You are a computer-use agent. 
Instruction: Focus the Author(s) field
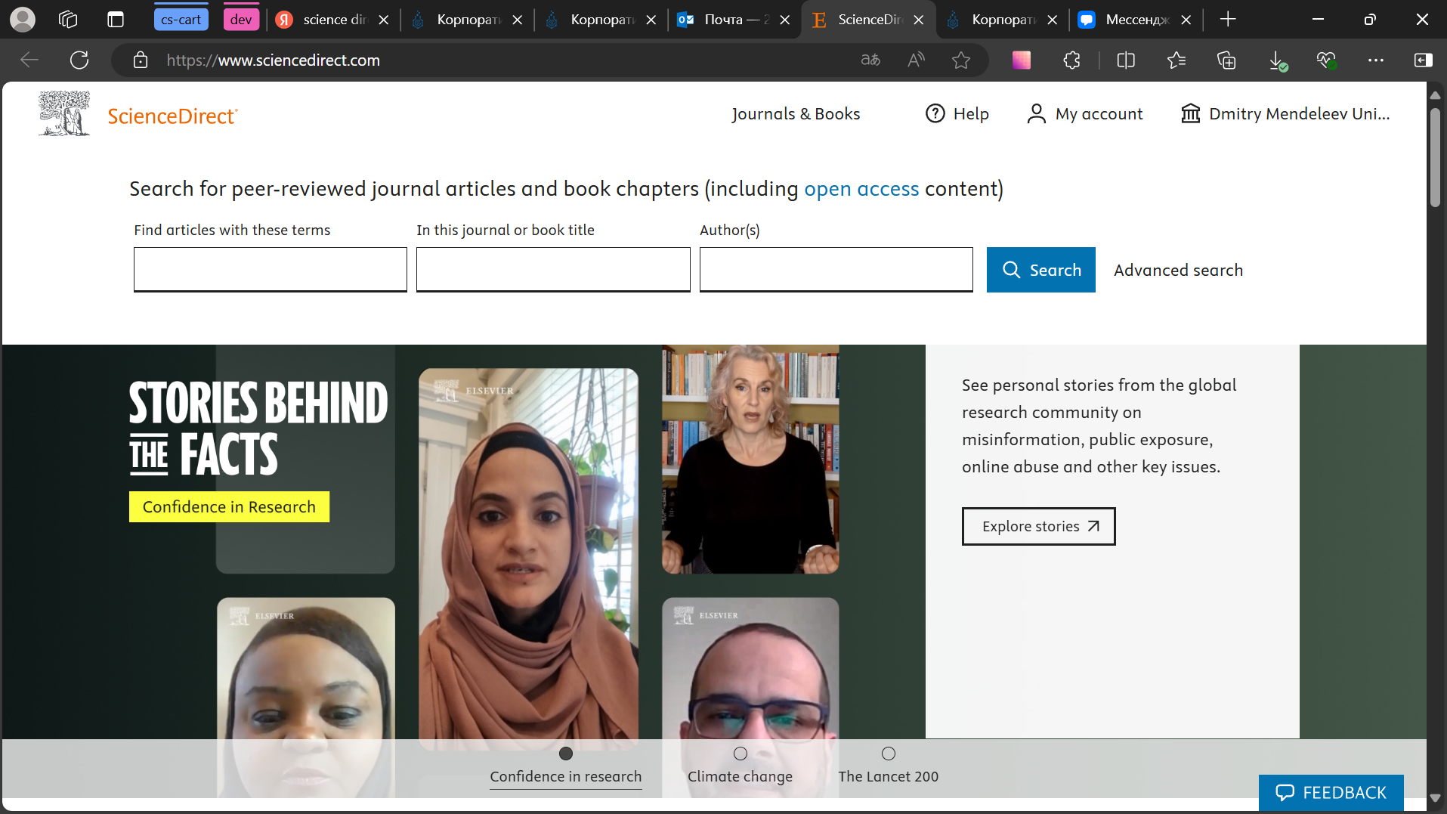pyautogui.click(x=836, y=270)
